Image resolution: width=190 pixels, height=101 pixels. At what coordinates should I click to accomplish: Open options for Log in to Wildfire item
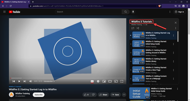[x=173, y=35]
